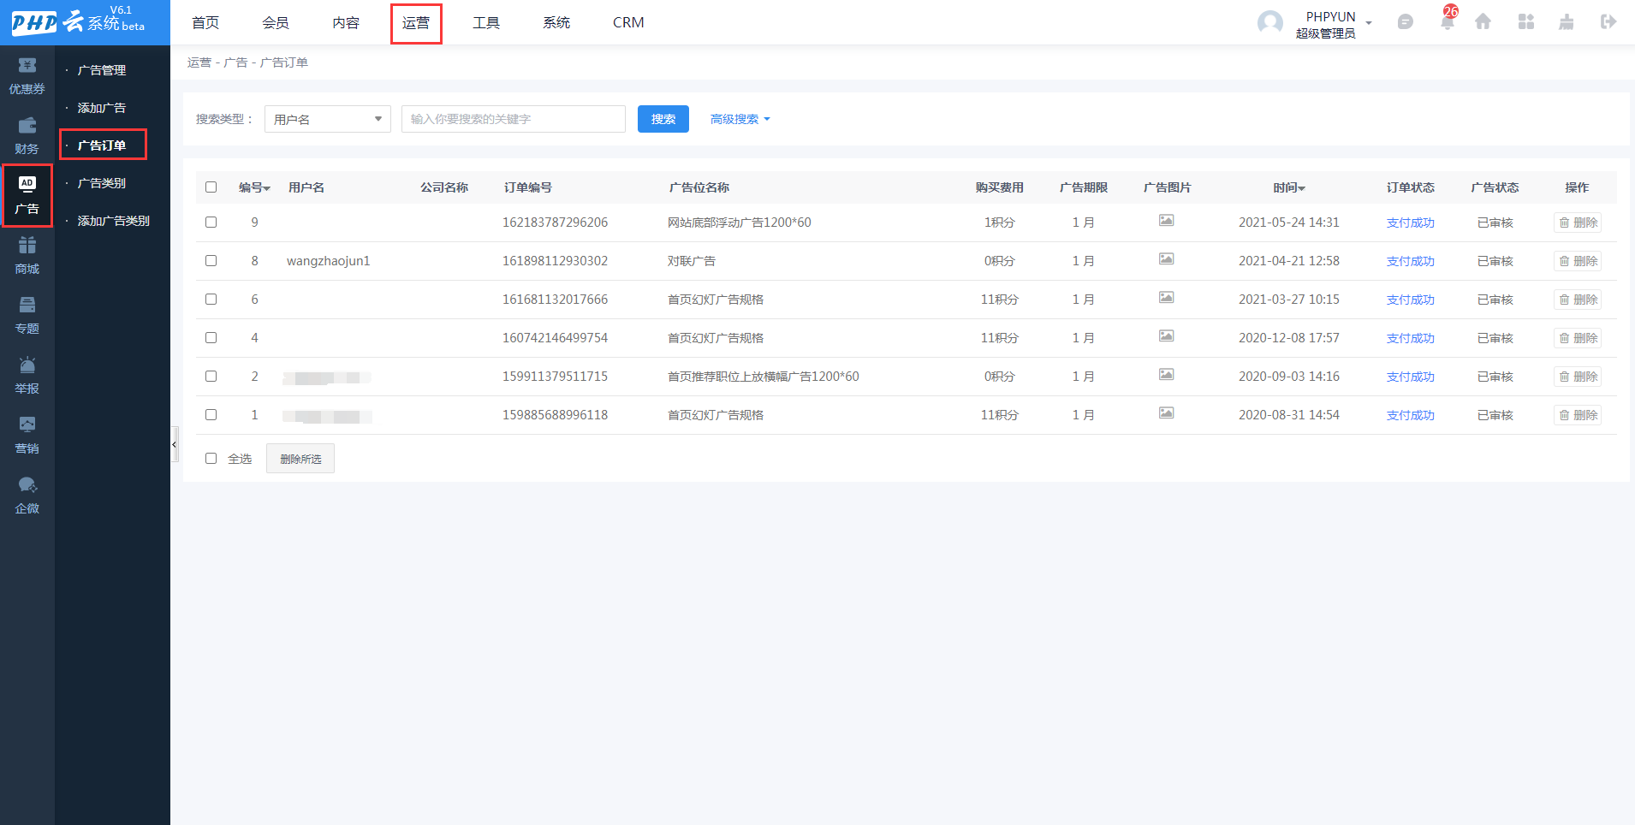
Task: Switch to the 系统 top menu
Action: coord(556,22)
